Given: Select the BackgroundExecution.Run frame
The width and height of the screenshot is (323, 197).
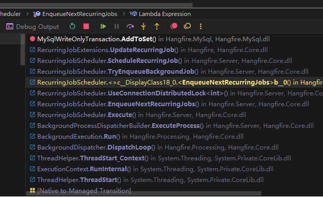Looking at the screenshot, I should (x=174, y=137).
